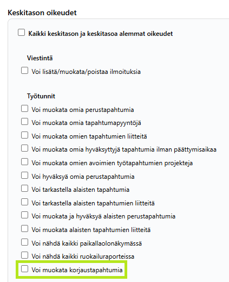Toggle 'Voi muokata omia tapahtumapyyntöjä' checkbox
Viewport: 229px width, 282px height.
pos(24,122)
